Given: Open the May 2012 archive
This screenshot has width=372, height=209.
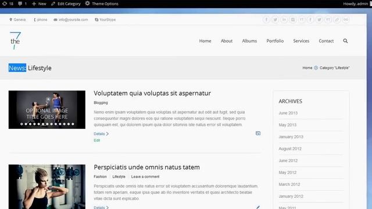Looking at the screenshot, I should tap(288, 172).
